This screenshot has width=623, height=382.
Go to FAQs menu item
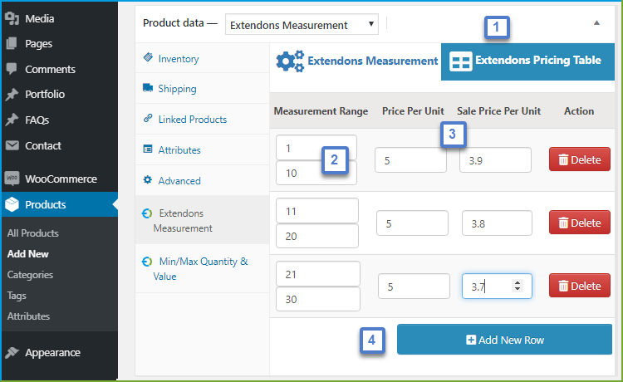[37, 120]
